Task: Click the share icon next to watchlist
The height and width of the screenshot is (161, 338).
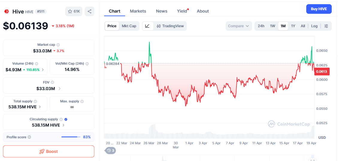Action: click(x=90, y=11)
